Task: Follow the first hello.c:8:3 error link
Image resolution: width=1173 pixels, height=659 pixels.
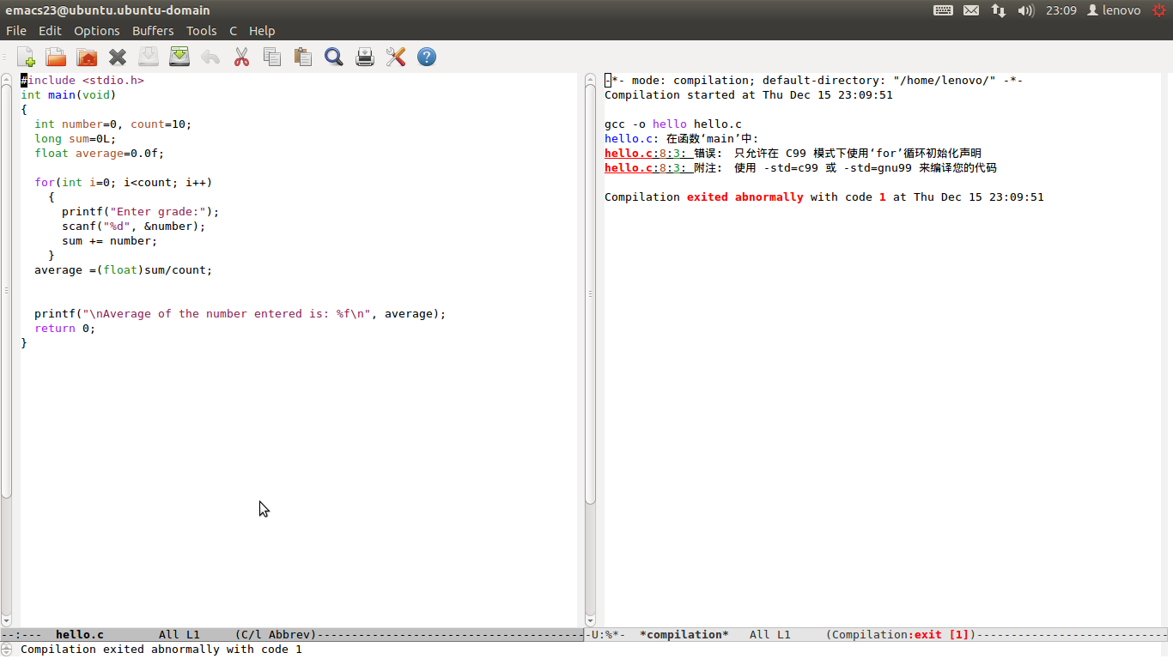Action: coord(648,154)
